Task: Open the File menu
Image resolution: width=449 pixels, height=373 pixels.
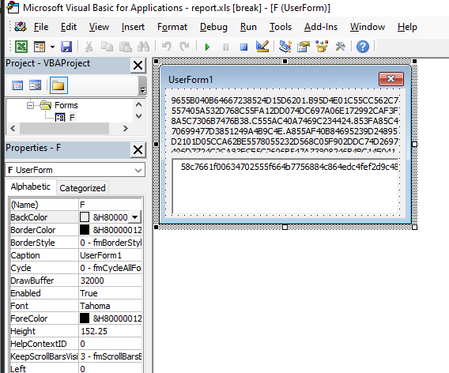Action: 41,27
